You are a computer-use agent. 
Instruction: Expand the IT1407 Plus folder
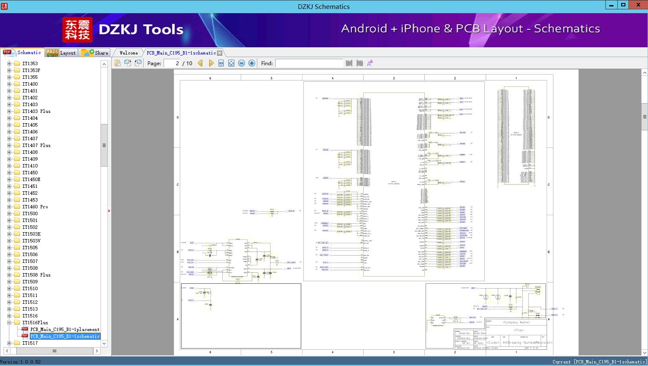(9, 145)
